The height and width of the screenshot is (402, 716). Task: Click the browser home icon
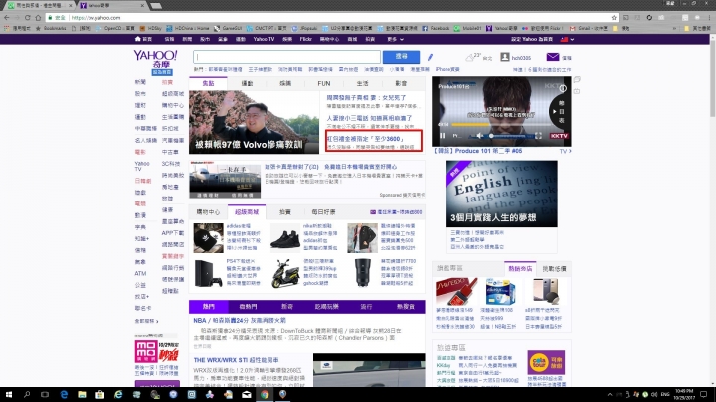pyautogui.click(x=39, y=17)
